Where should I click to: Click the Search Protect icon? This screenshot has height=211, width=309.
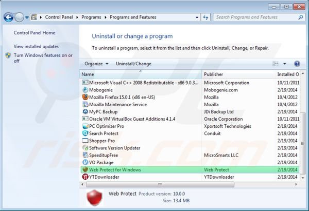[85, 133]
